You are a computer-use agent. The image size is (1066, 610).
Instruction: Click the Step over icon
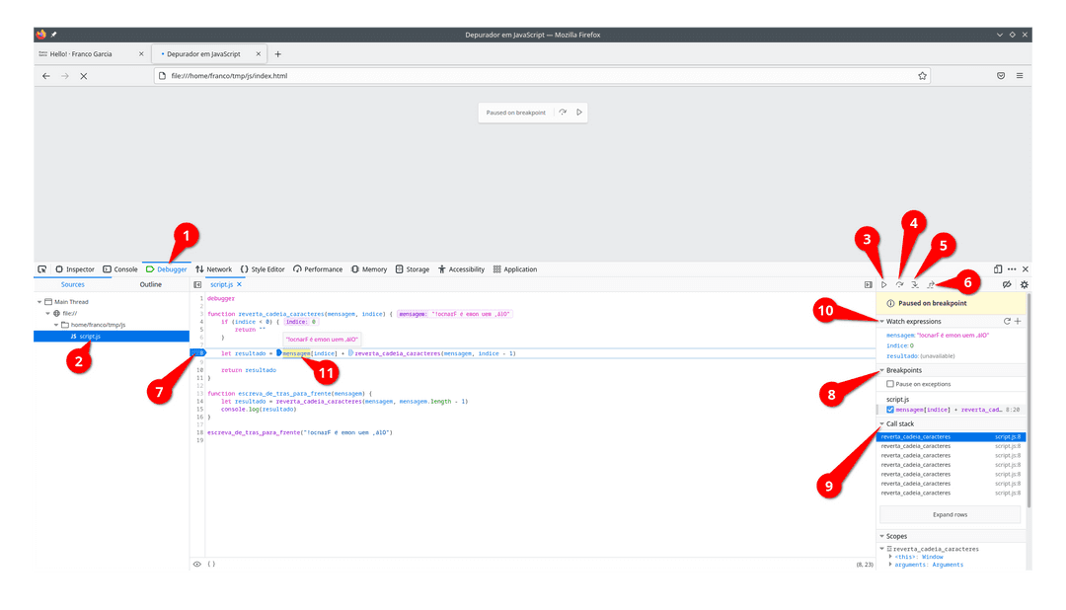click(899, 284)
